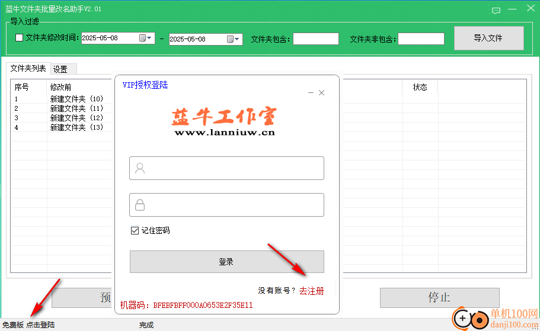The image size is (540, 331).
Task: Click the 导入文件 button
Action: 488,38
